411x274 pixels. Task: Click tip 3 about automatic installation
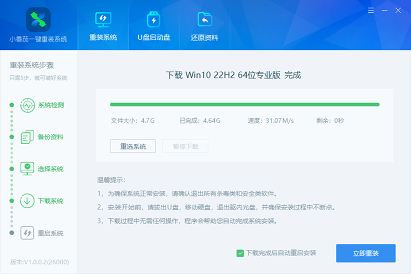click(188, 221)
